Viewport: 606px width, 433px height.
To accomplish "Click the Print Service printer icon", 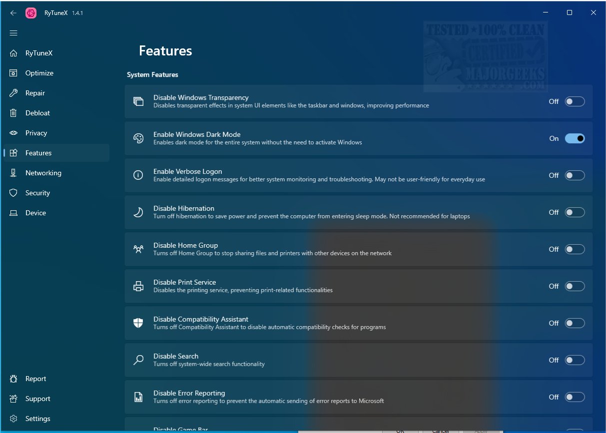I will [x=138, y=286].
